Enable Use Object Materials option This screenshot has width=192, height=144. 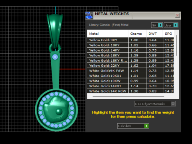pos(155,104)
